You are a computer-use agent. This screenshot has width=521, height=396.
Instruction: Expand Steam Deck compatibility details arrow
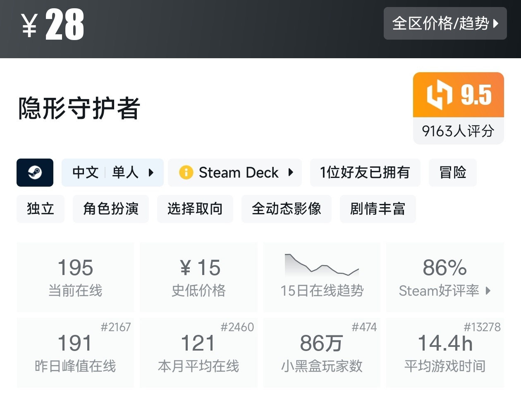291,172
